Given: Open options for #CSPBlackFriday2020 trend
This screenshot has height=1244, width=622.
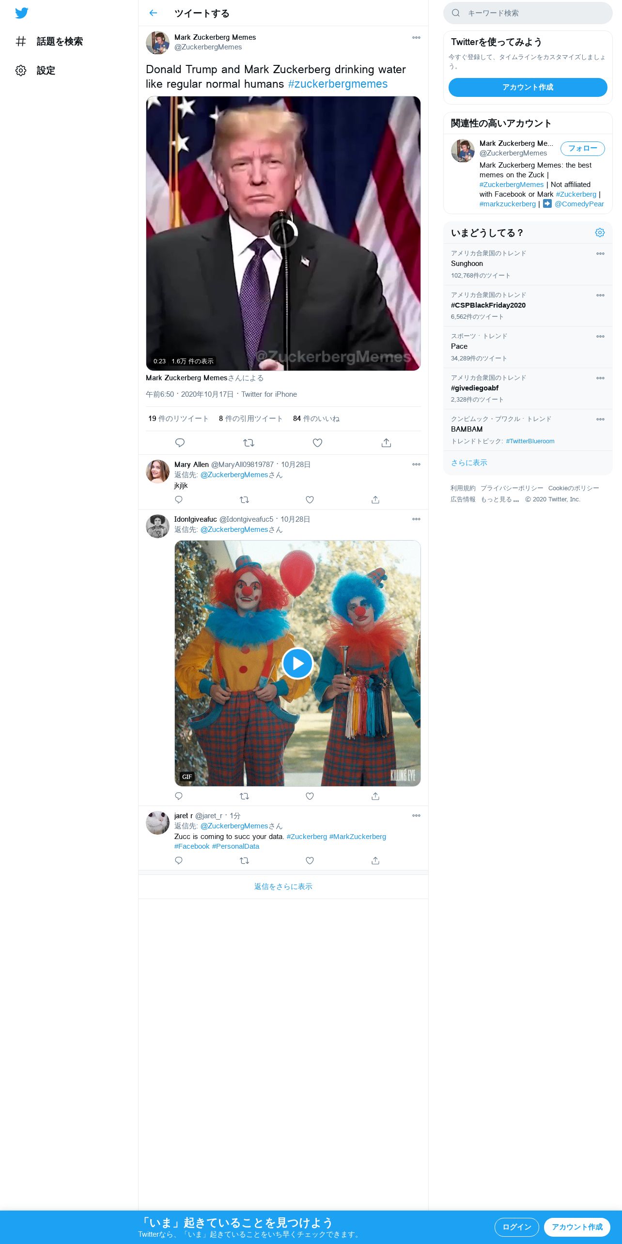Looking at the screenshot, I should point(600,295).
